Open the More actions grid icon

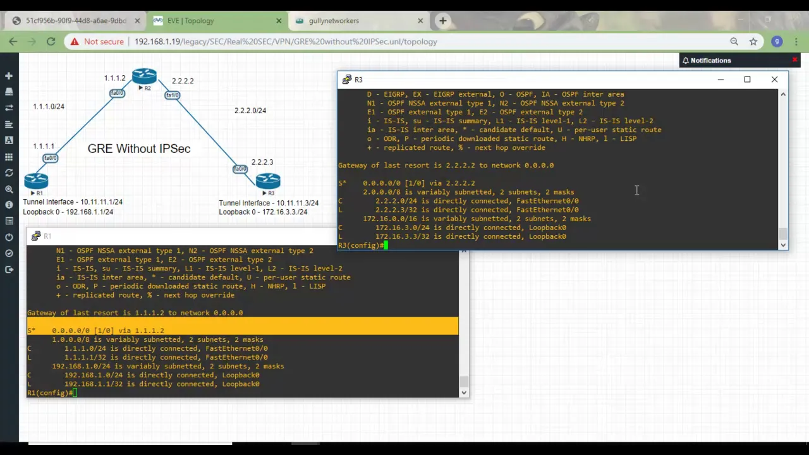[9, 157]
